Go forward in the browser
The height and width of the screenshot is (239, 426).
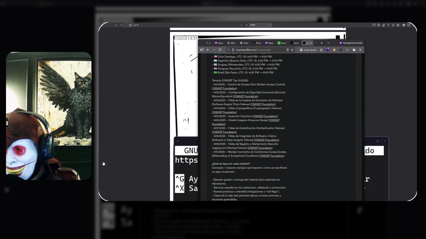214,50
